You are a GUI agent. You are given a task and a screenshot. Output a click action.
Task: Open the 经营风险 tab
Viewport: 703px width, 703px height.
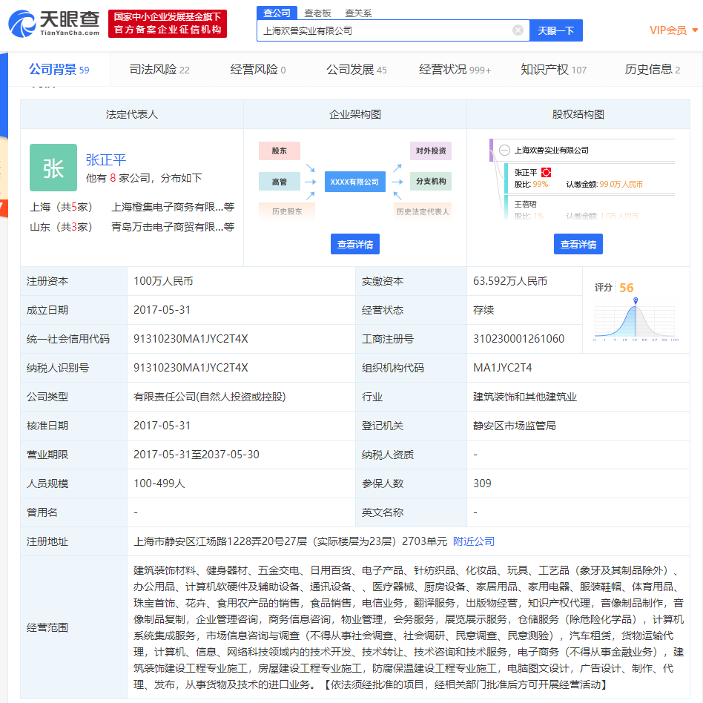pos(258,70)
